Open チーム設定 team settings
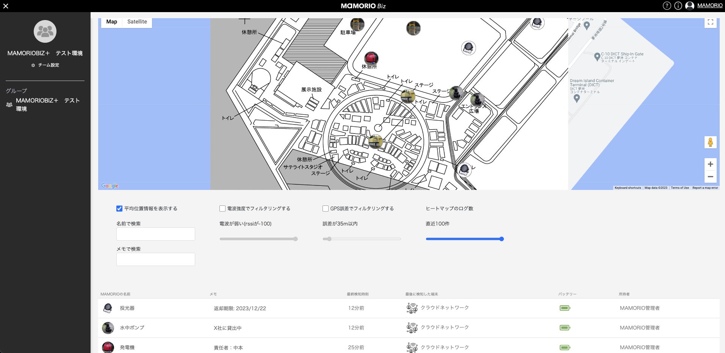Viewport: 725px width, 353px height. [x=45, y=65]
